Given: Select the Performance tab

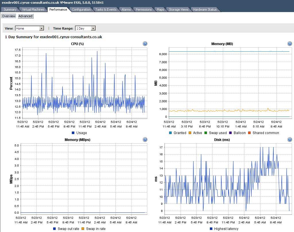Looking at the screenshot, I should click(58, 9).
